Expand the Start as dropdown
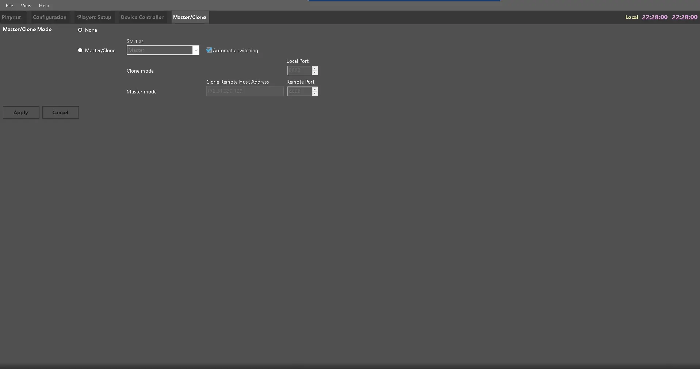The image size is (700, 369). pyautogui.click(x=196, y=50)
